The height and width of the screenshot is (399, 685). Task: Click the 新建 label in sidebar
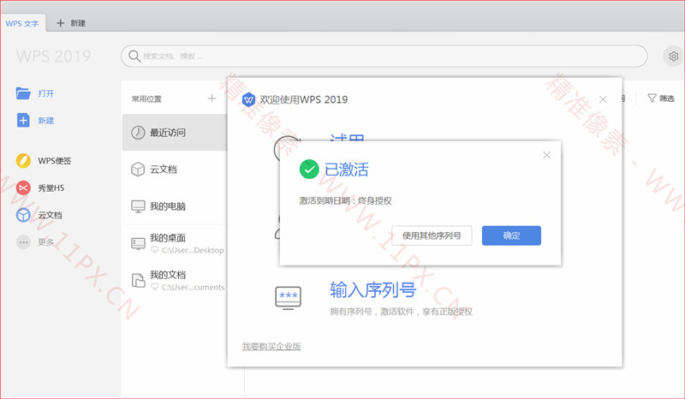click(x=46, y=121)
